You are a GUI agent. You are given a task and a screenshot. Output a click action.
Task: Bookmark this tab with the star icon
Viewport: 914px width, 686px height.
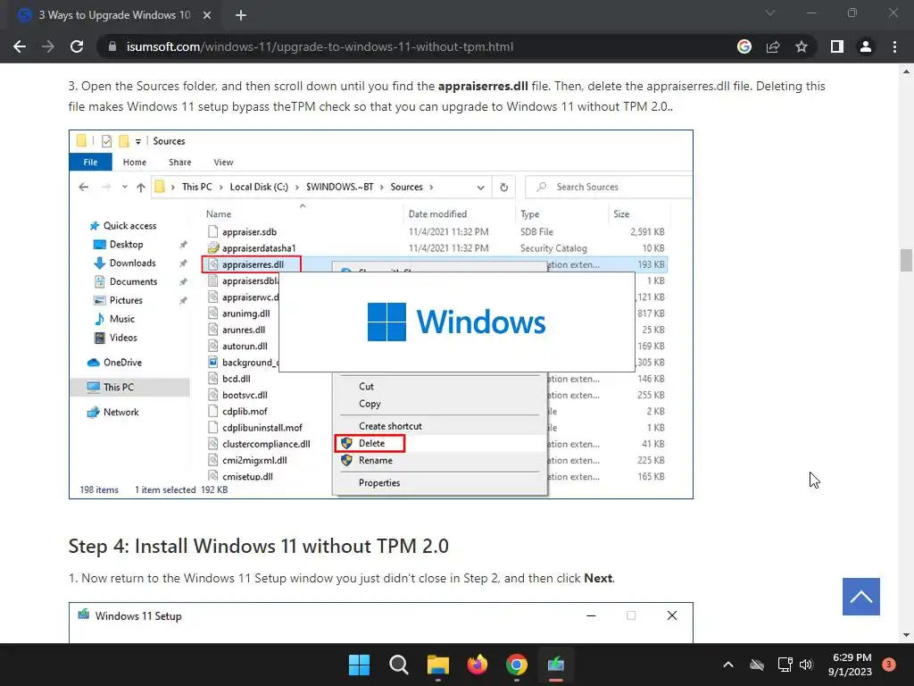tap(802, 46)
